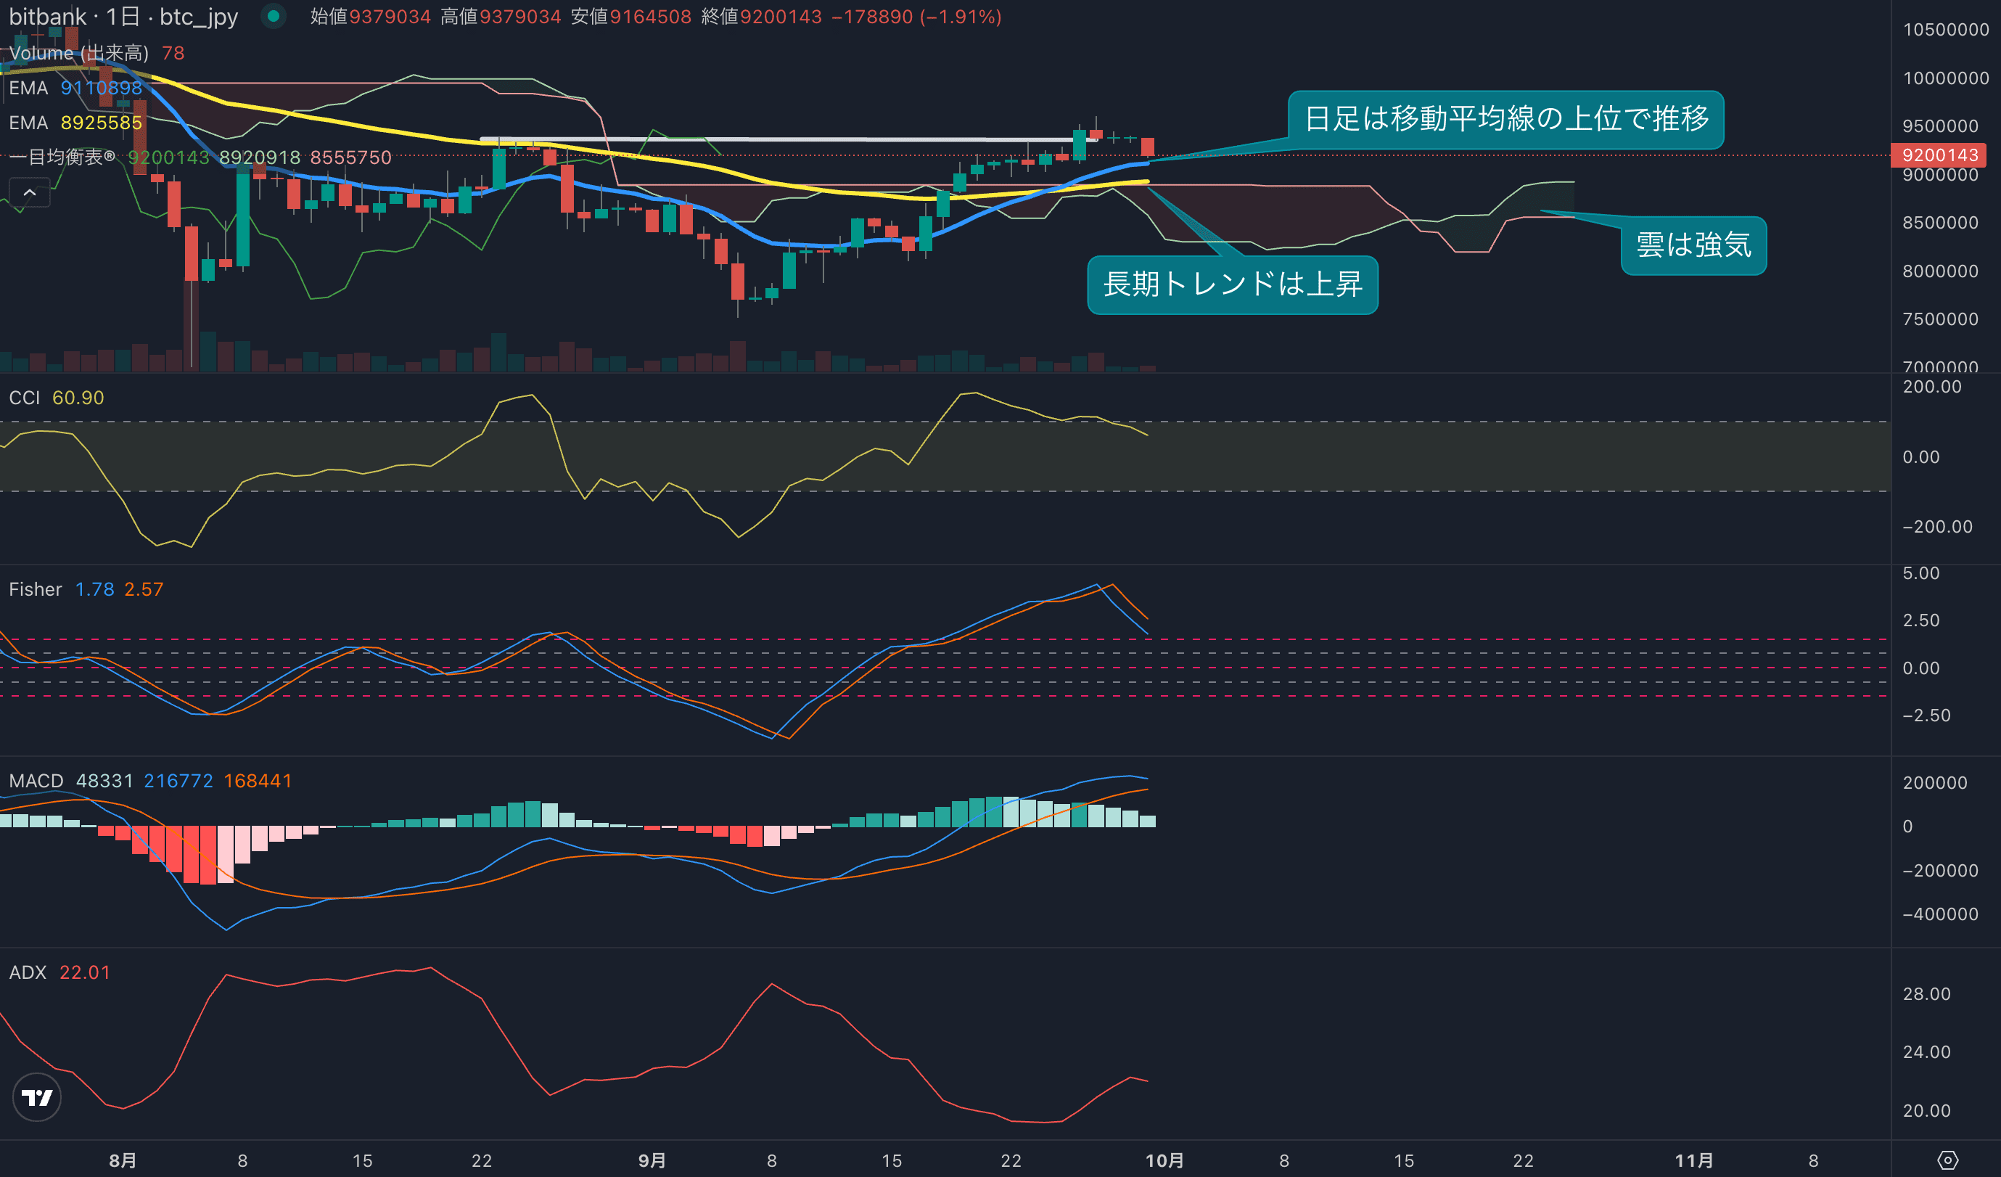Click the yellow EMA 8925585 legend

(75, 123)
